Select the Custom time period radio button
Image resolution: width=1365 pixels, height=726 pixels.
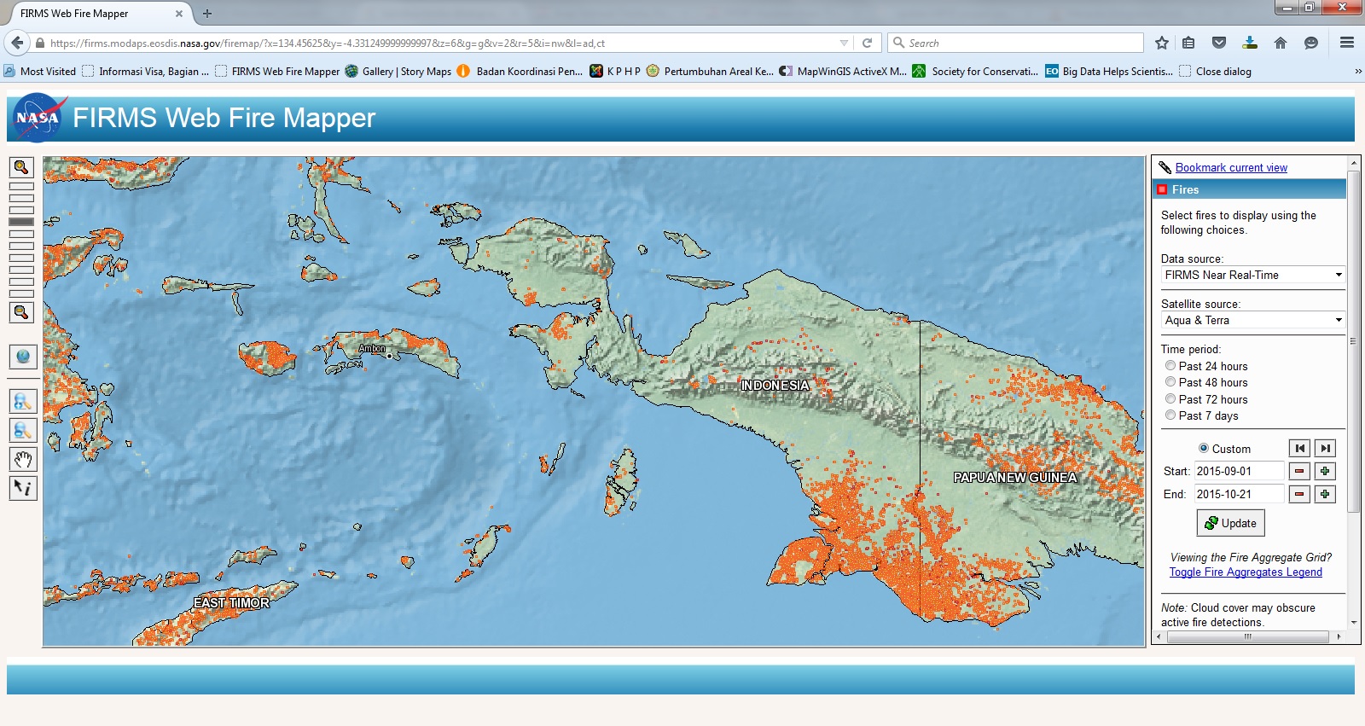pyautogui.click(x=1204, y=448)
